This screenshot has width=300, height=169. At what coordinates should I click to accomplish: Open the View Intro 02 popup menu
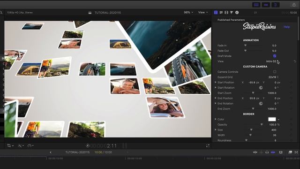272,61
